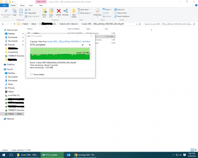Image resolution: width=198 pixels, height=158 pixels.
Task: Click the History ribbon command
Action: [107, 16]
